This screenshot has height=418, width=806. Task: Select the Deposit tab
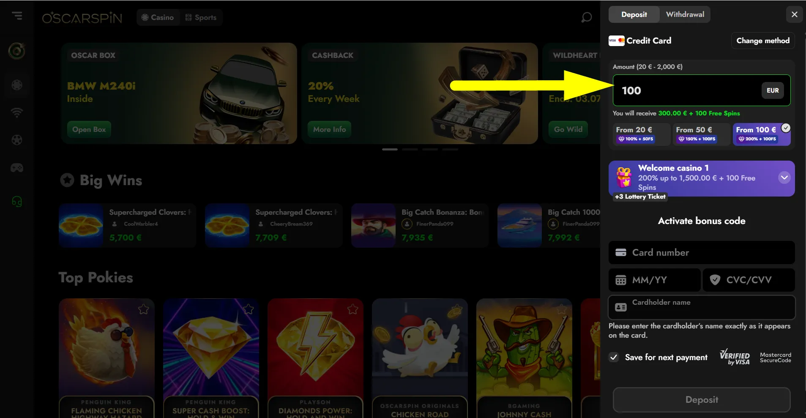click(634, 14)
